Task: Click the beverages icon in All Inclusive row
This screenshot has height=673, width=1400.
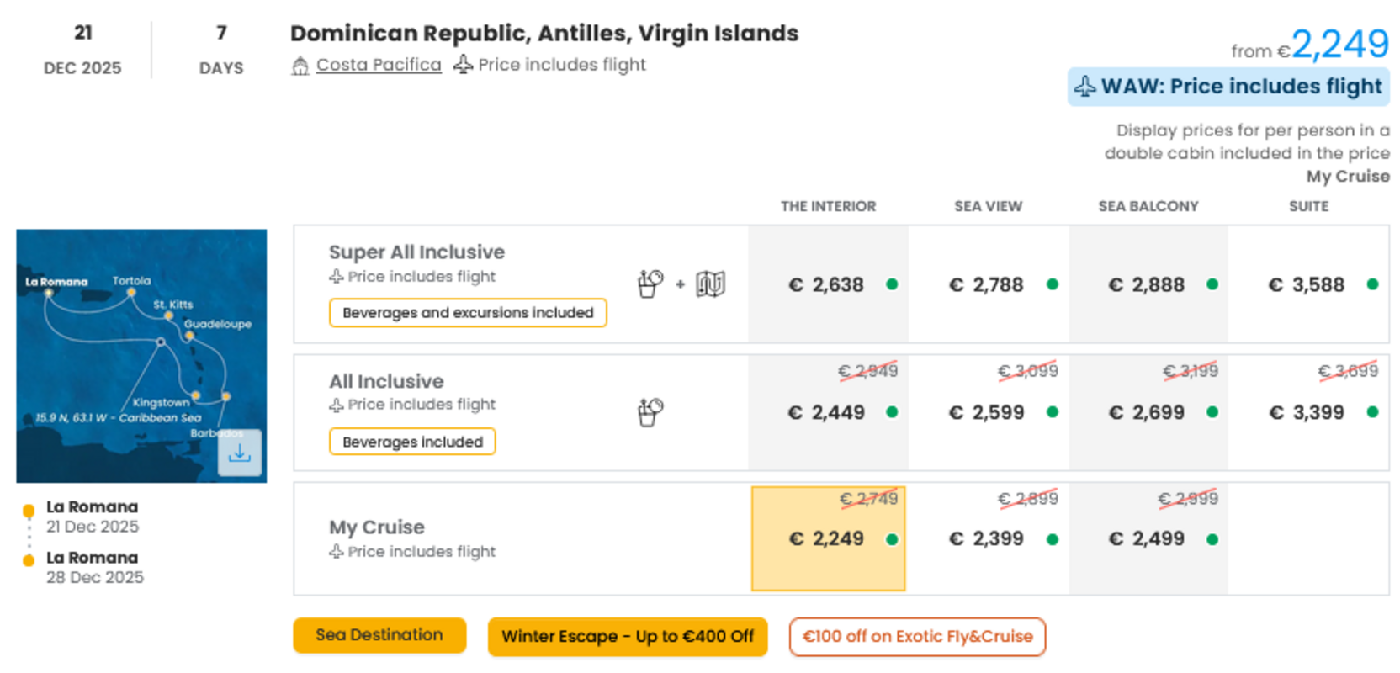Action: coord(650,412)
